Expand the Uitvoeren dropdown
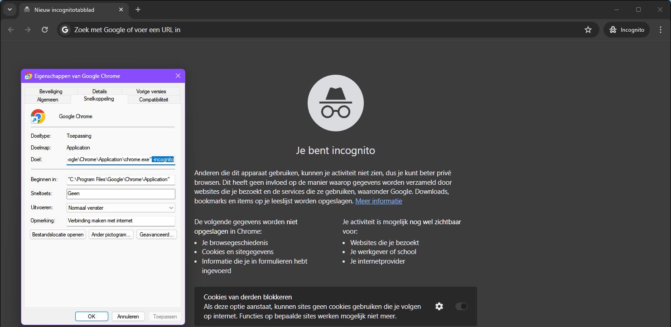This screenshot has height=327, width=671. [121, 208]
